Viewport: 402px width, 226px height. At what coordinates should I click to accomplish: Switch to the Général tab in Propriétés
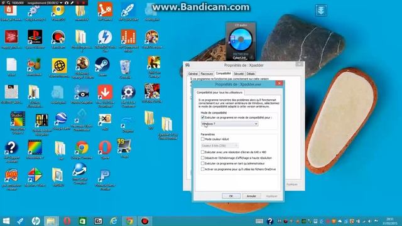(x=193, y=73)
